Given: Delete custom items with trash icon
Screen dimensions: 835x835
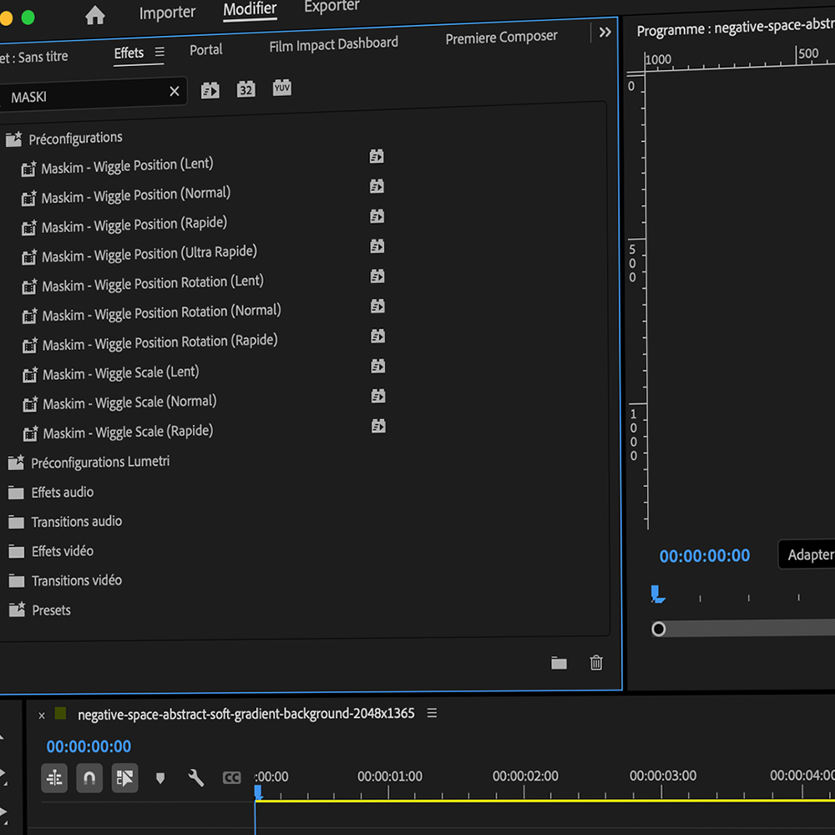Looking at the screenshot, I should [x=596, y=663].
